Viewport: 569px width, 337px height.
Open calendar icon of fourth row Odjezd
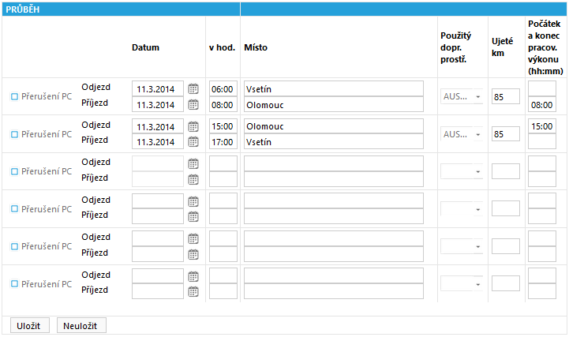pyautogui.click(x=193, y=202)
